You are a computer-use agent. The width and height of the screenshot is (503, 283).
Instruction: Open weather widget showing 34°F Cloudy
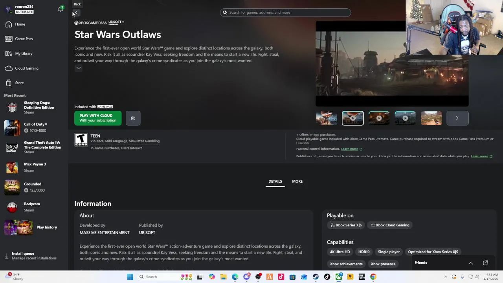tap(15, 277)
